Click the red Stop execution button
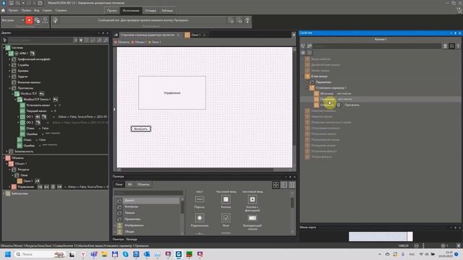 point(29,20)
